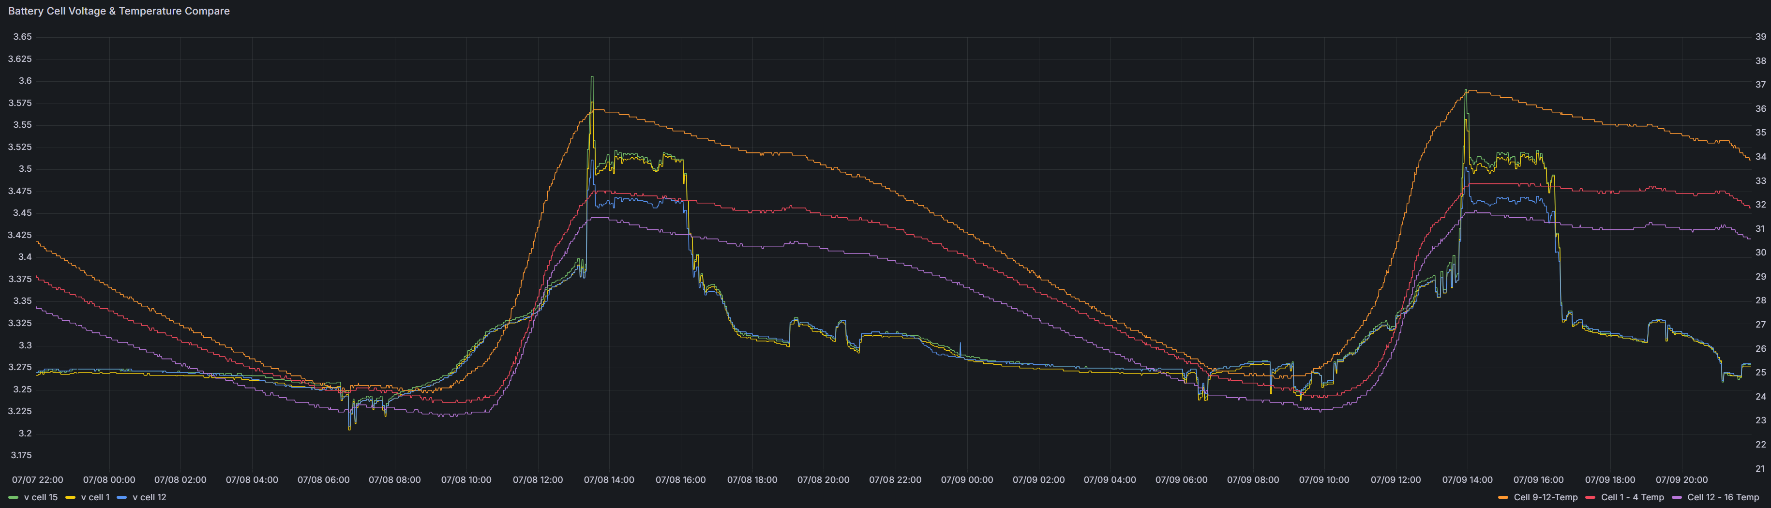Toggle the "v cell 1" legend series
This screenshot has height=508, width=1771.
tap(95, 497)
